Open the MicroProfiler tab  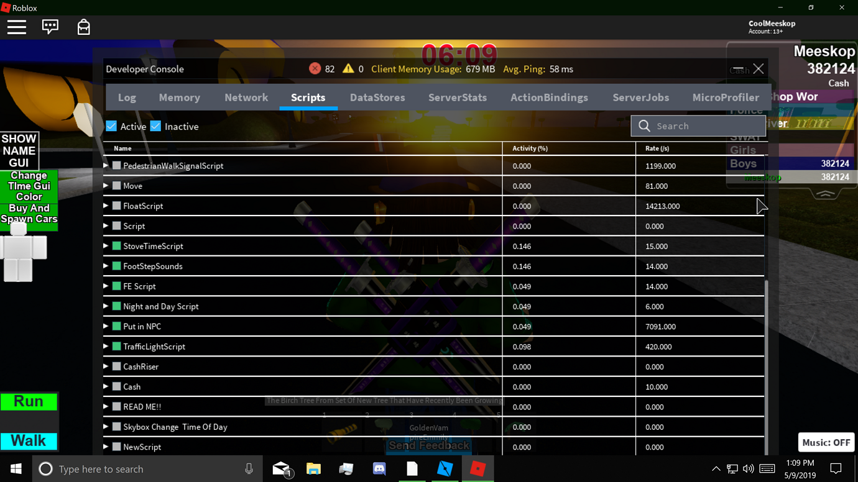click(726, 98)
